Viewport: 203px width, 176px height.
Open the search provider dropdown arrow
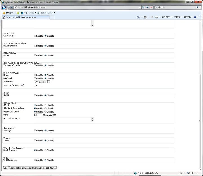click(200, 7)
